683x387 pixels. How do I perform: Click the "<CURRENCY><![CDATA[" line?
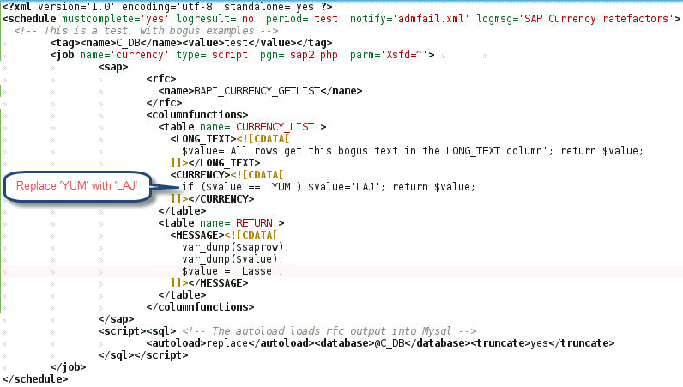[227, 175]
